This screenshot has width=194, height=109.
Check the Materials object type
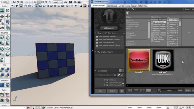(152, 31)
